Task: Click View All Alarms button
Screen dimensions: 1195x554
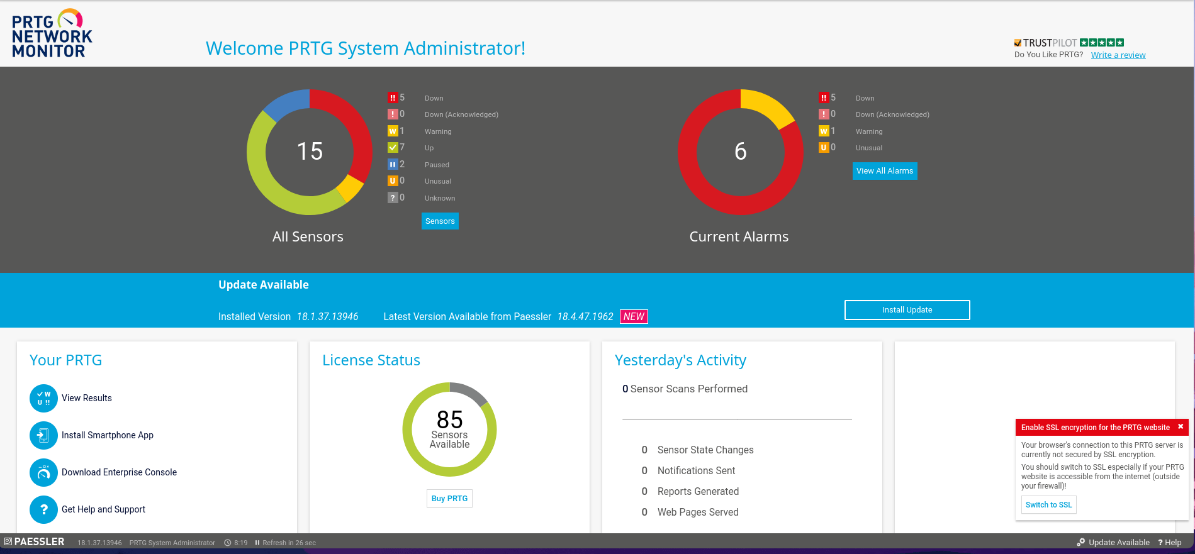Action: click(885, 171)
